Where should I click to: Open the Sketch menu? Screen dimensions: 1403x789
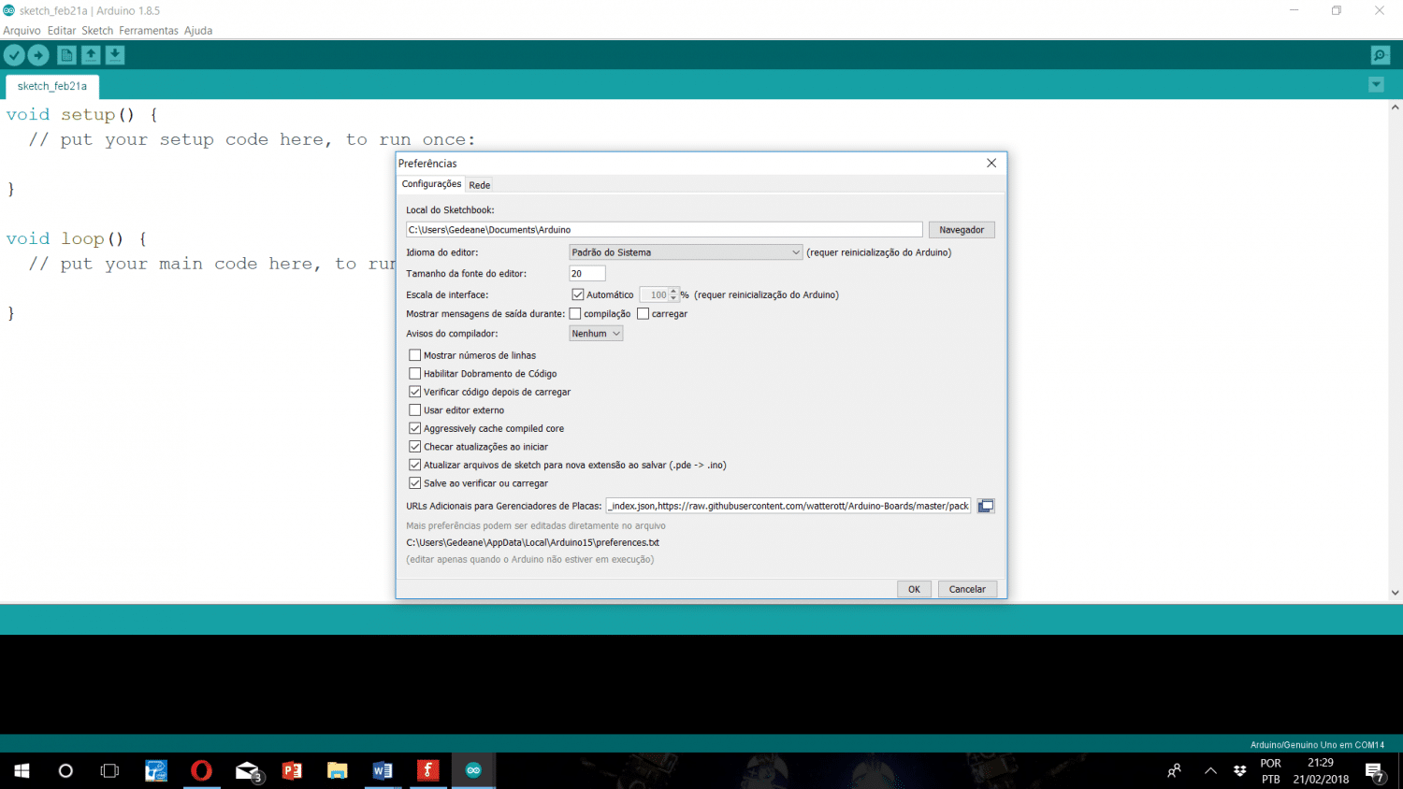(x=97, y=31)
